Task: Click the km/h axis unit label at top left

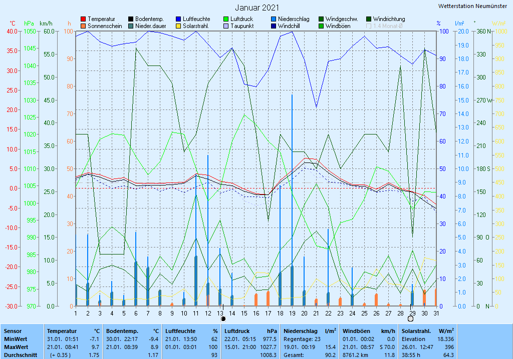Action: coord(46,23)
